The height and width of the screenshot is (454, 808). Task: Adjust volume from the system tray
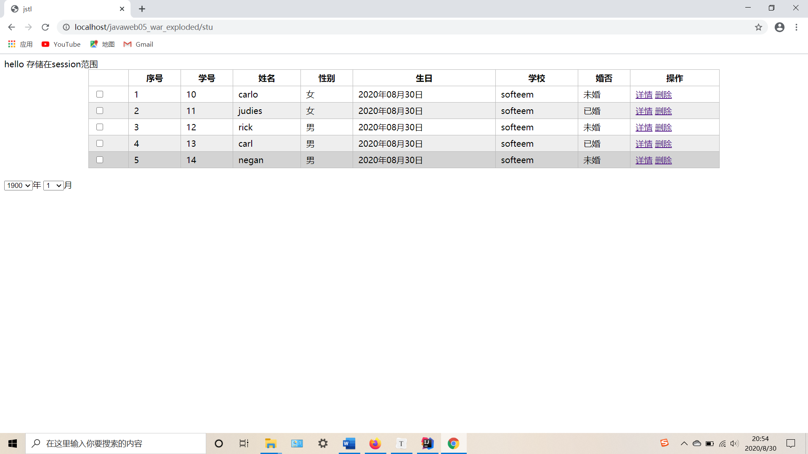(735, 443)
